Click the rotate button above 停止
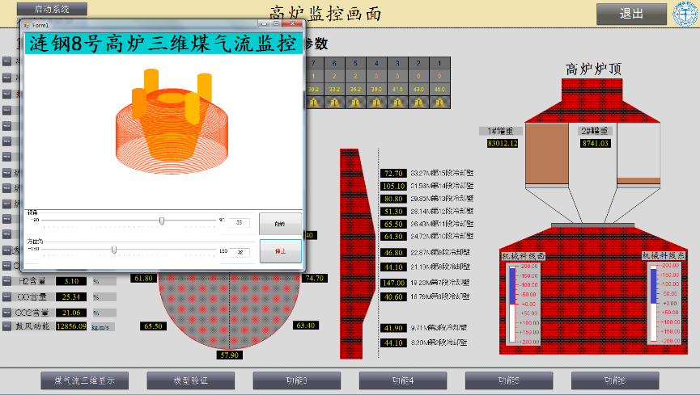The height and width of the screenshot is (395, 700). [280, 224]
